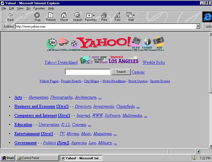The image size is (212, 162).
Task: Open the Photography subcategory link
Action: 61,97
